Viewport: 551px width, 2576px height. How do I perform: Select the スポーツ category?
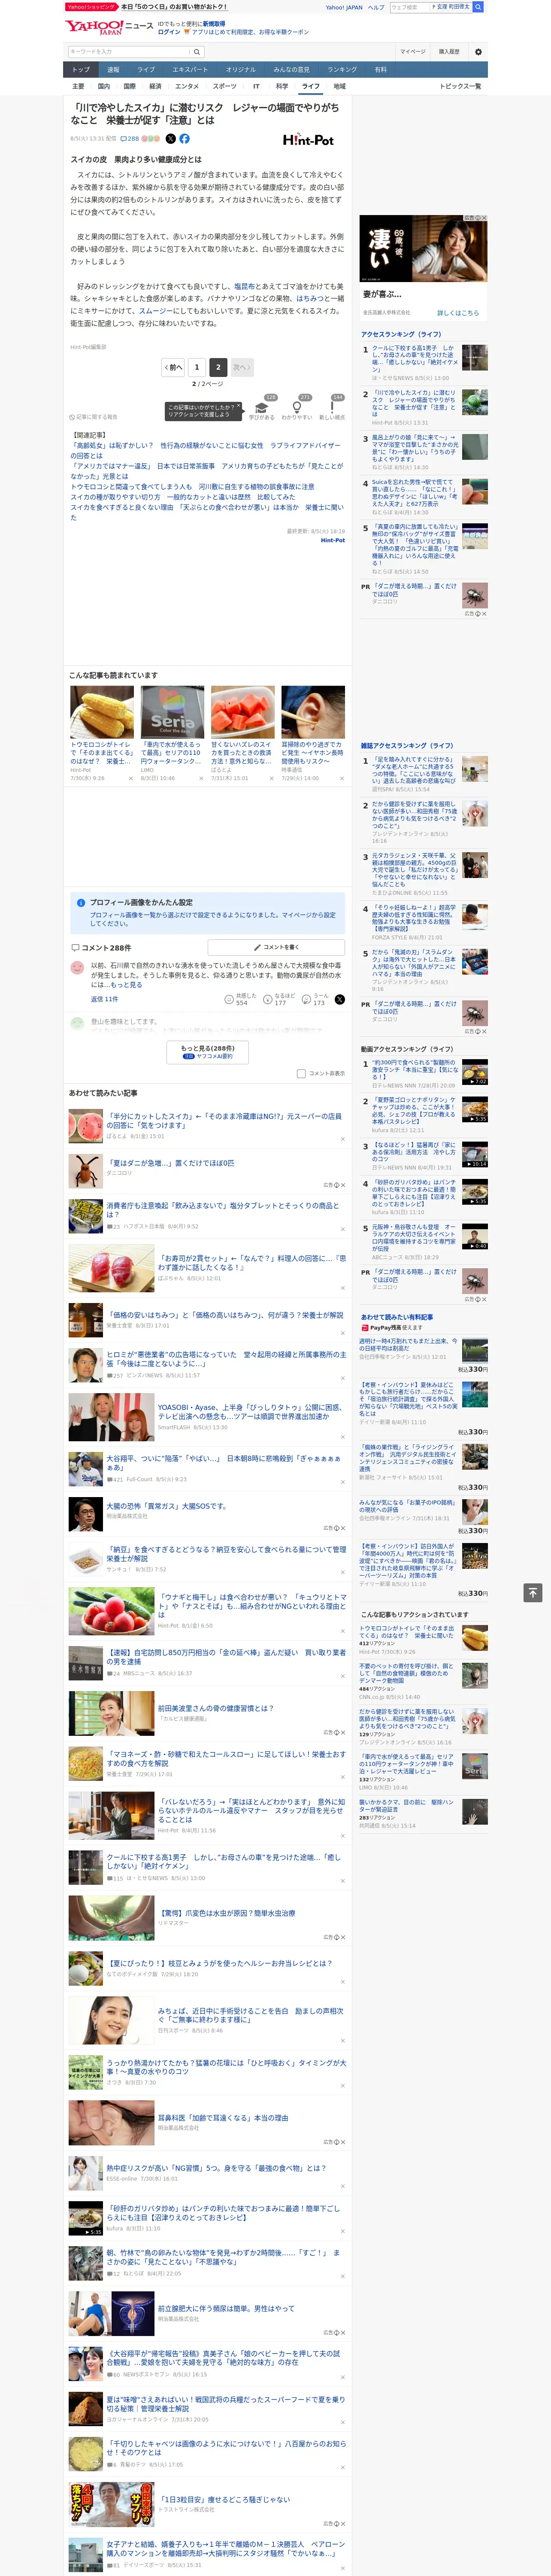coord(225,86)
